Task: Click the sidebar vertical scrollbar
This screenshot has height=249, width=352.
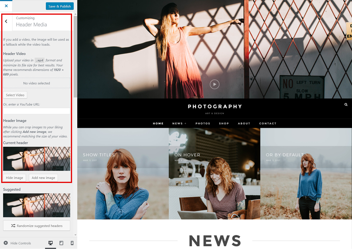Action: (x=75, y=60)
